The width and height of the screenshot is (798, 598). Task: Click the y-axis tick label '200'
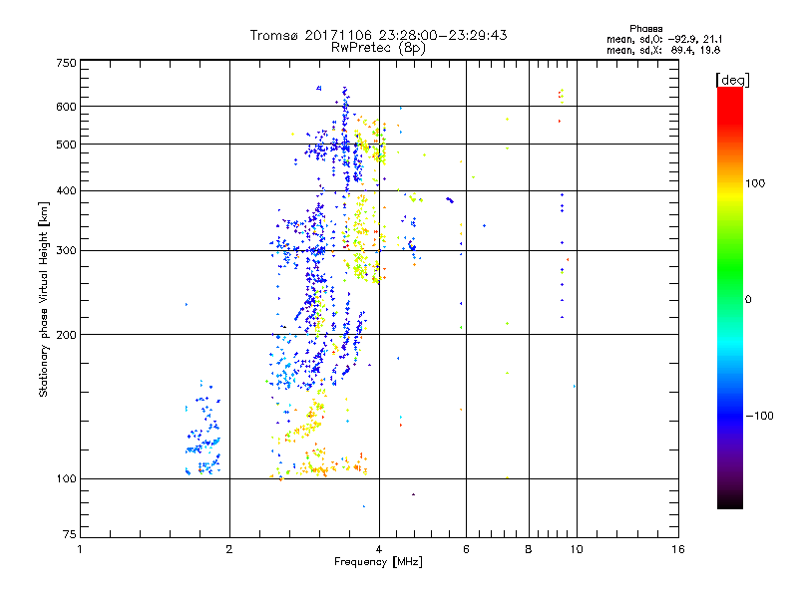[66, 335]
